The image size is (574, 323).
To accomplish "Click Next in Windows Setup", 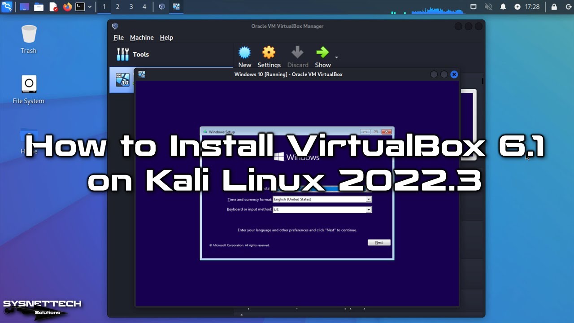I will (379, 242).
